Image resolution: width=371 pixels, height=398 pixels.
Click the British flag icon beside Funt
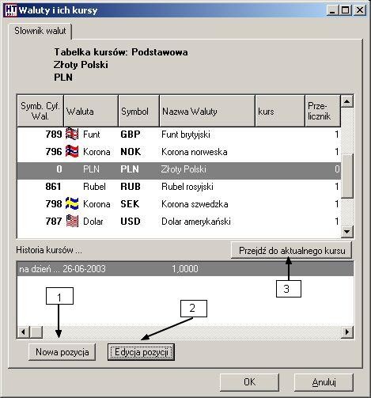click(72, 134)
